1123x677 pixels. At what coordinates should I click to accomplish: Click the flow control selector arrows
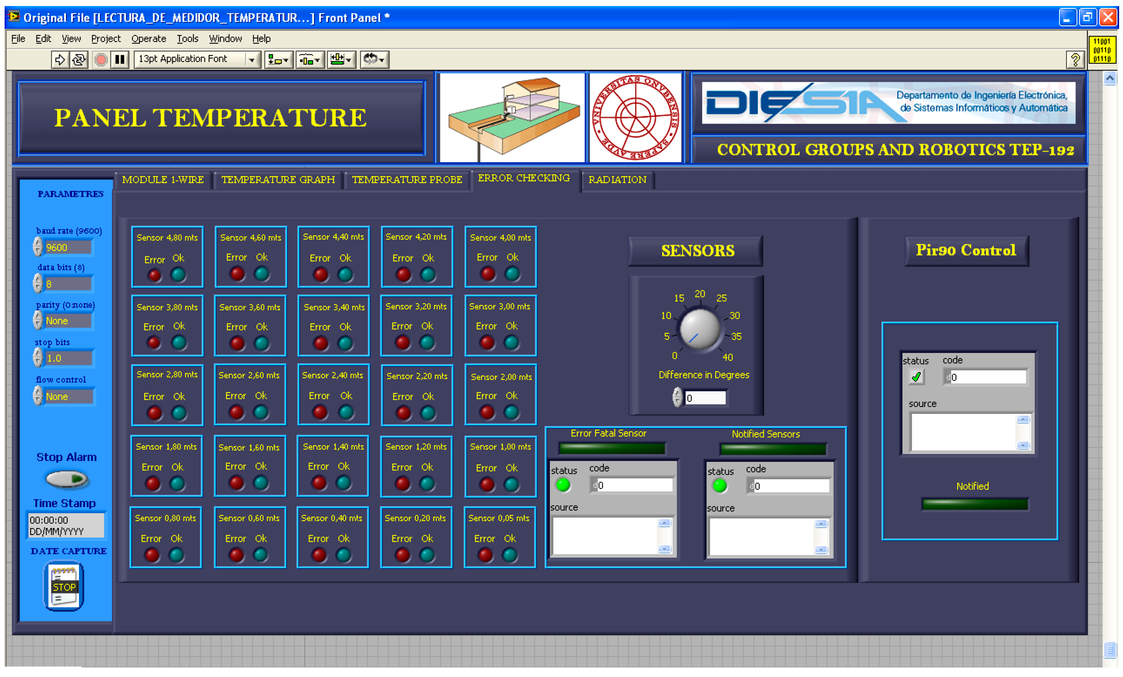37,396
